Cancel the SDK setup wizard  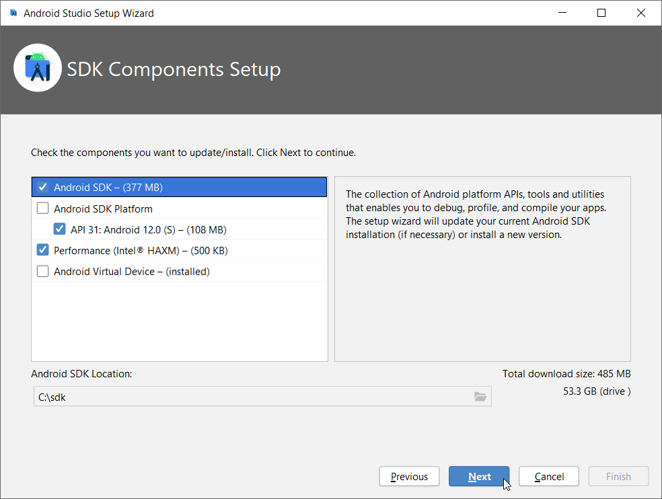tap(549, 477)
